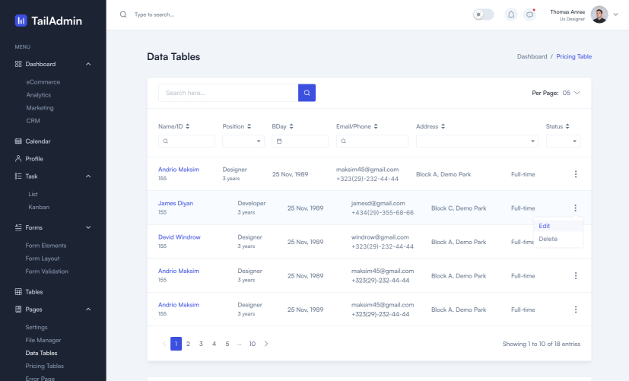Focus the top 'Type to search...' field
629x381 pixels.
click(x=154, y=14)
